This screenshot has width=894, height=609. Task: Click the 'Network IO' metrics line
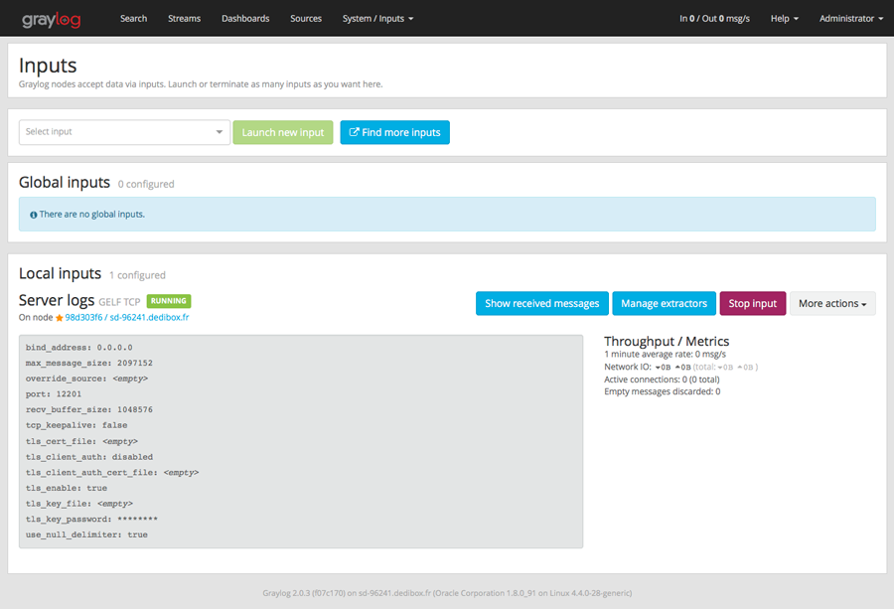680,367
